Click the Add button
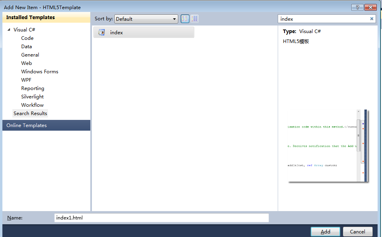 pos(325,232)
